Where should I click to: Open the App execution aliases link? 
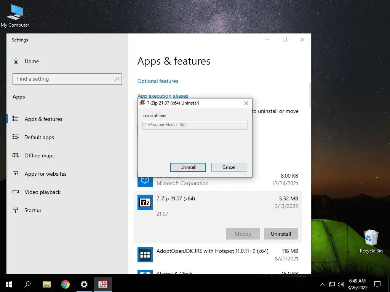tap(163, 96)
